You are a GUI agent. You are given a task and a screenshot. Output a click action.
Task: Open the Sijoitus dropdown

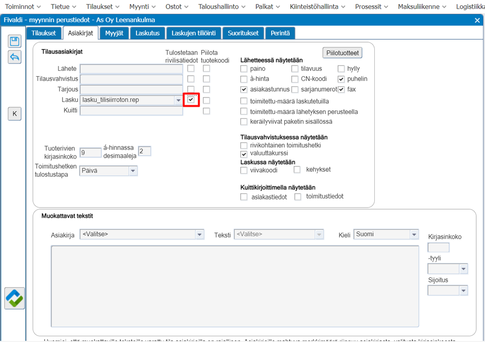(x=463, y=291)
